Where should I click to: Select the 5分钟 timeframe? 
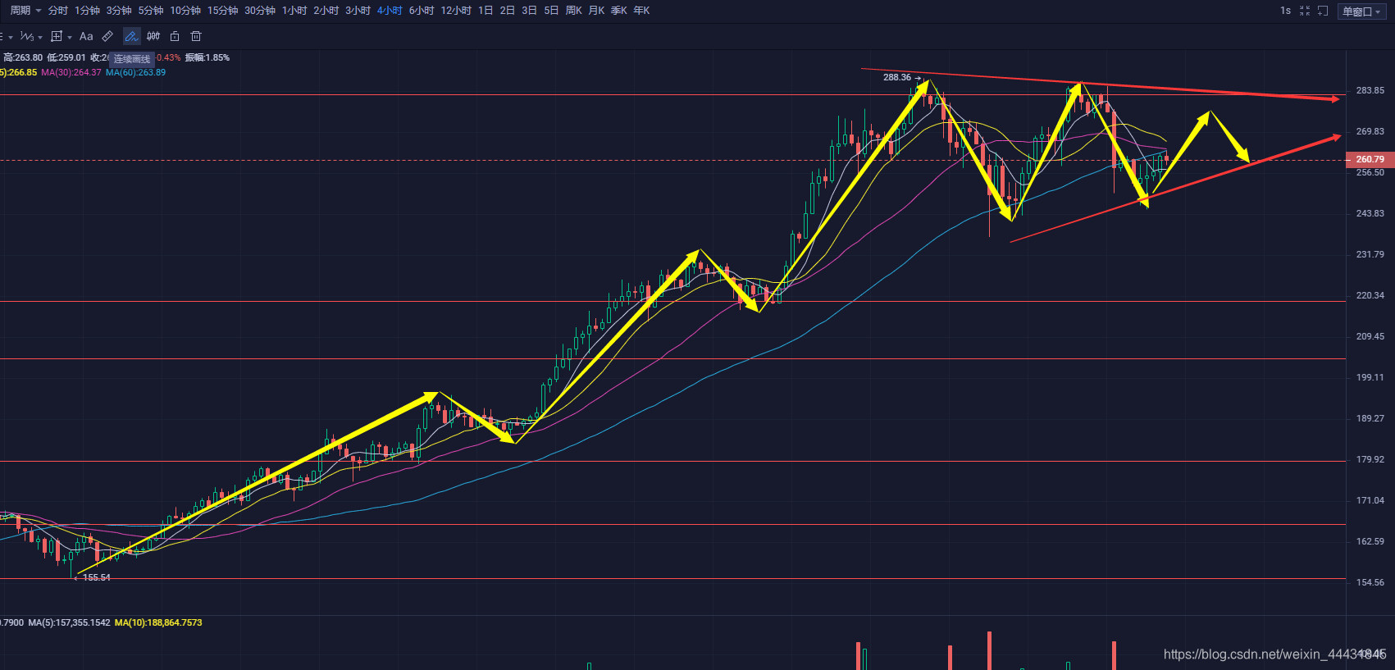click(x=151, y=11)
